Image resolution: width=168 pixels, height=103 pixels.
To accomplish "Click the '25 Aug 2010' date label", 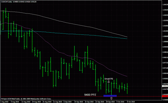I will [47, 102].
